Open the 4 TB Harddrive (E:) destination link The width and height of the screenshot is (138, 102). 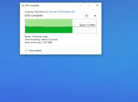point(66,12)
